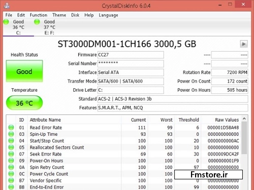Click status indicator for Reallocated Sectors Count row
254x190 pixels.
click(x=11, y=147)
